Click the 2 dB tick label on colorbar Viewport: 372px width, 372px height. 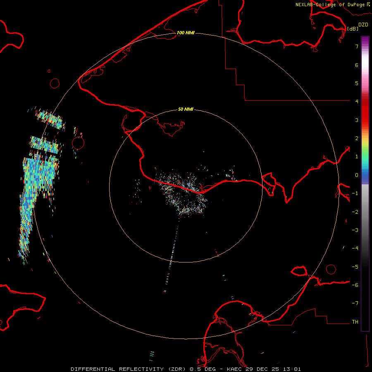pyautogui.click(x=357, y=138)
